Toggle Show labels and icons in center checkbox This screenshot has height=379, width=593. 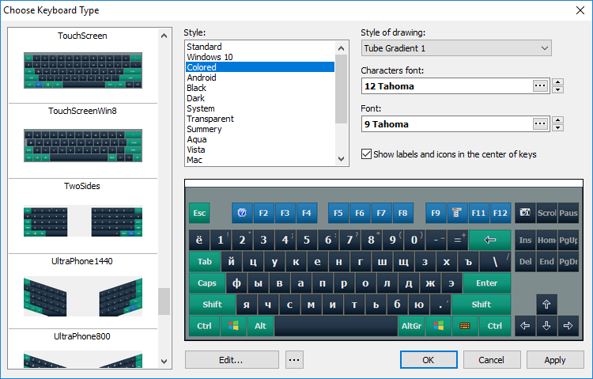(x=366, y=154)
